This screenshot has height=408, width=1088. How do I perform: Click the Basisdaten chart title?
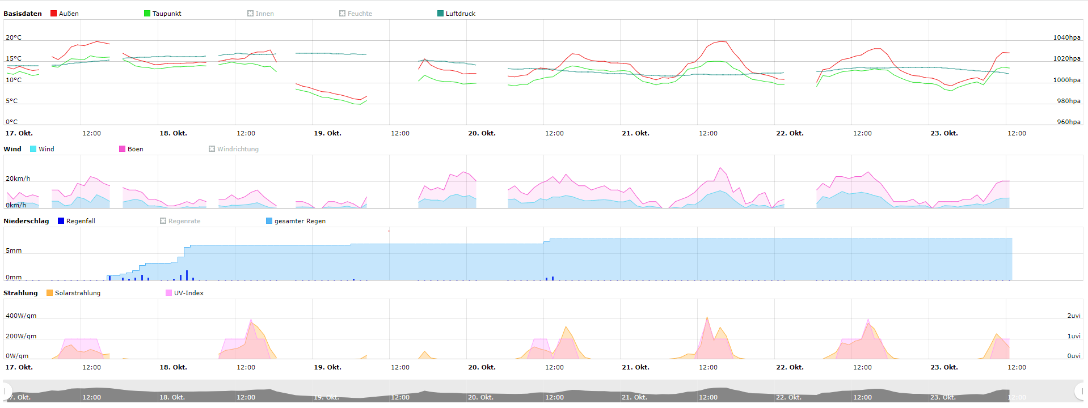[x=23, y=14]
